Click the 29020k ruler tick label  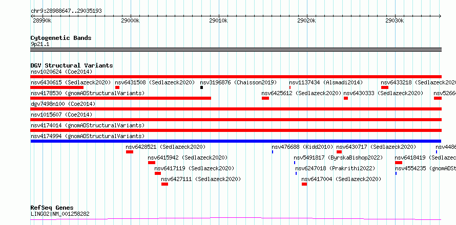pos(307,20)
